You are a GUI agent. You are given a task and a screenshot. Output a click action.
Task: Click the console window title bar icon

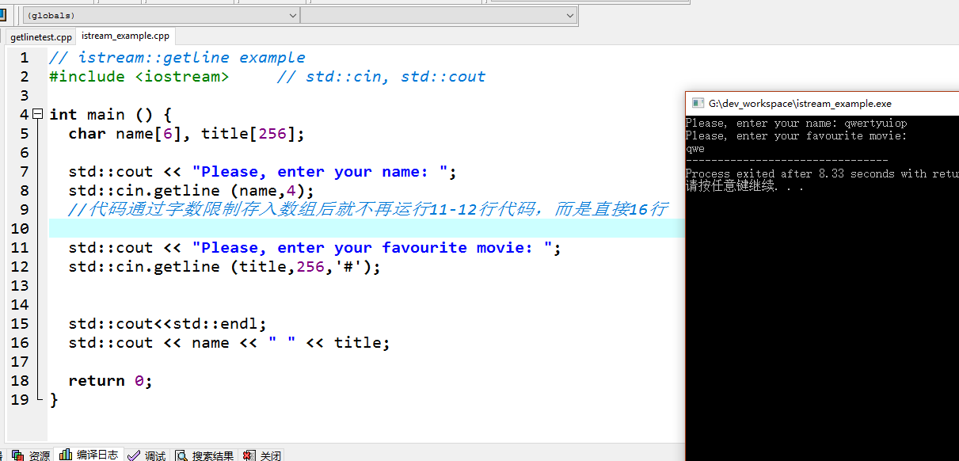click(698, 103)
